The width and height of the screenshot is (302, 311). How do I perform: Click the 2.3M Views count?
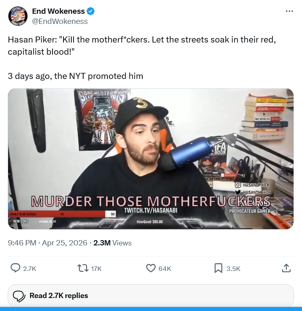(112, 243)
